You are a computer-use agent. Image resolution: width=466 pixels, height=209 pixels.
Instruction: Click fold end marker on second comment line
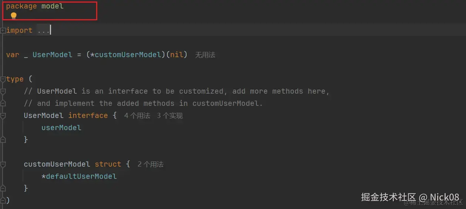(x=3, y=104)
